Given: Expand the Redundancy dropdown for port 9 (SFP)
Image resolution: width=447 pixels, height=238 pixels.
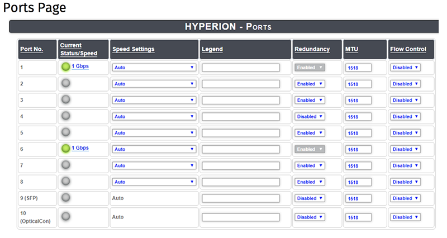Looking at the screenshot, I should click(x=310, y=198).
